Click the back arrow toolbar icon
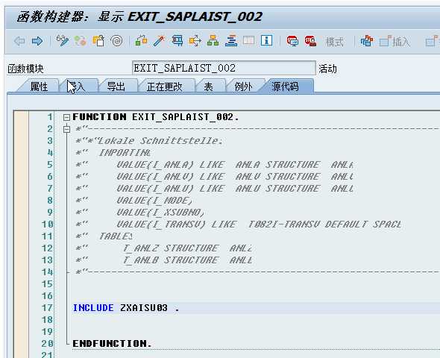 point(19,41)
